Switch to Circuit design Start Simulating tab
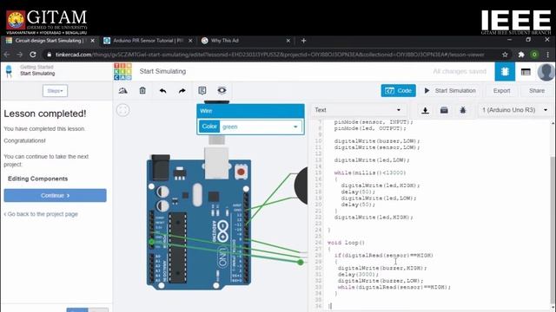 coord(49,41)
